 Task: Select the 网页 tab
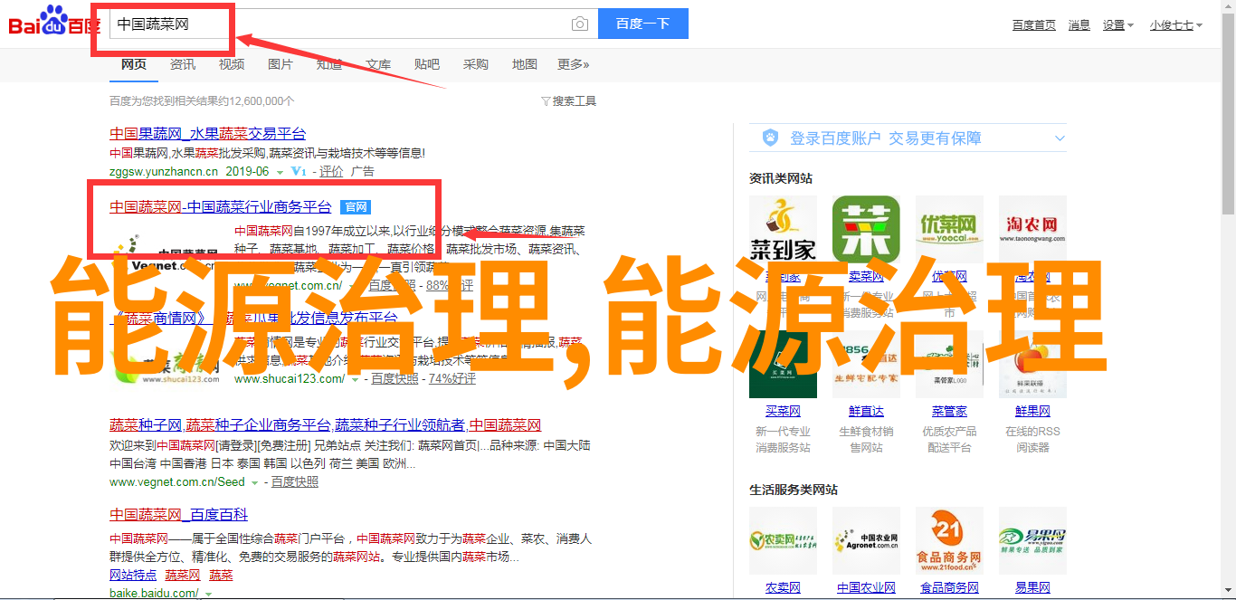click(x=134, y=64)
